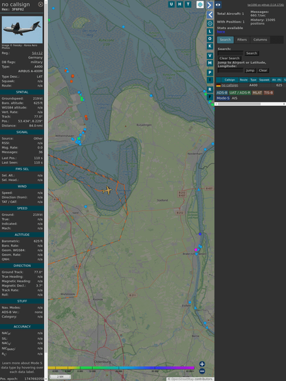Click the K map control button
The image size is (286, 381).
click(x=210, y=46)
